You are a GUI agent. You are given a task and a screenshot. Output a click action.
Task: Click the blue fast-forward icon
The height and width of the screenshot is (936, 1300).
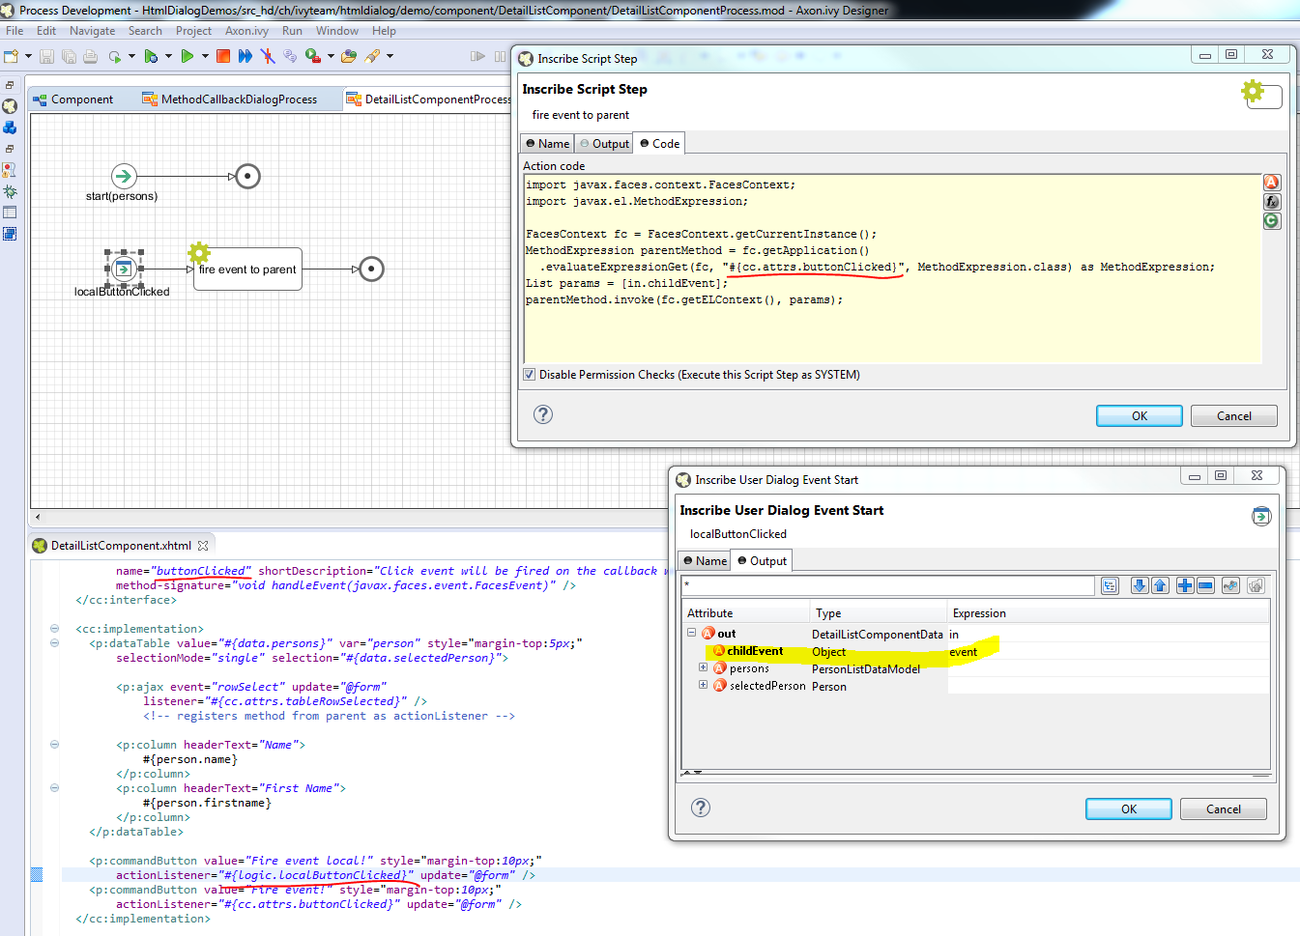(246, 56)
